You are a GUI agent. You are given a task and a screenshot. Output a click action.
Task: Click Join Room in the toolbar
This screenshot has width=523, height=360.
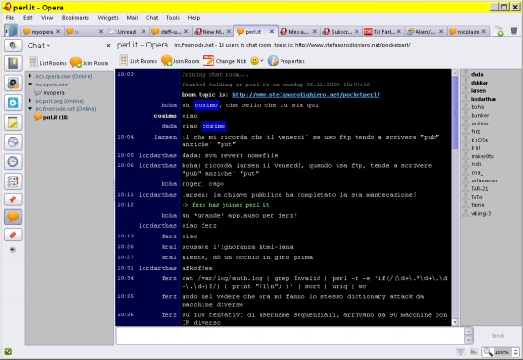tap(180, 61)
